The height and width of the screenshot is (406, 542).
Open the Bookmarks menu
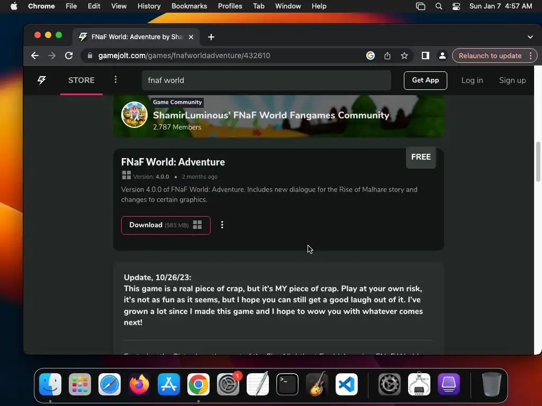[189, 6]
